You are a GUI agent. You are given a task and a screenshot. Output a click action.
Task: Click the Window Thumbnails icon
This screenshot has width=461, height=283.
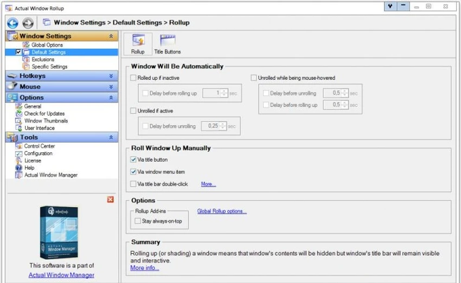coord(19,121)
